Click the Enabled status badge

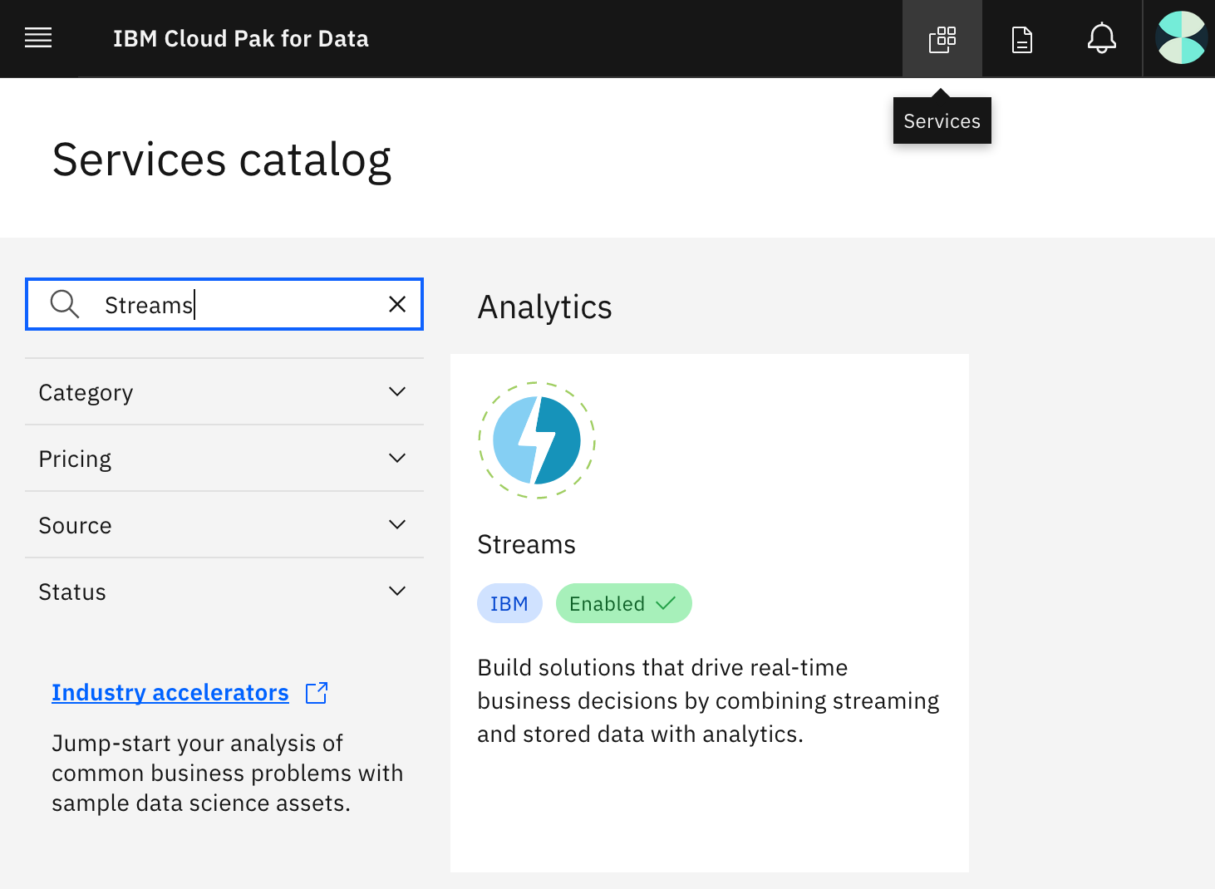(x=623, y=604)
